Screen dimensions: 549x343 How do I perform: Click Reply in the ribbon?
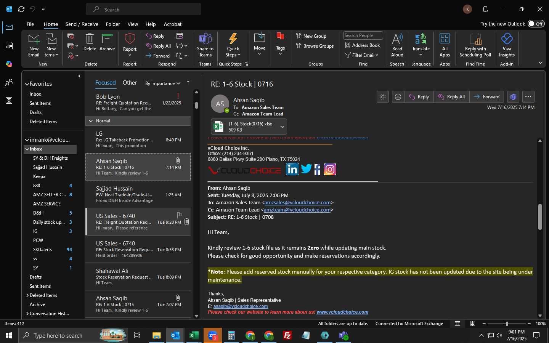155,36
